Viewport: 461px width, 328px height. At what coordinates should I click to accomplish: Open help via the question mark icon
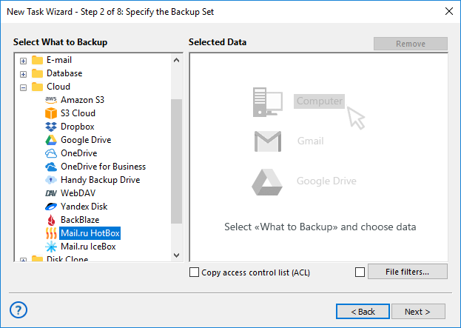point(18,309)
